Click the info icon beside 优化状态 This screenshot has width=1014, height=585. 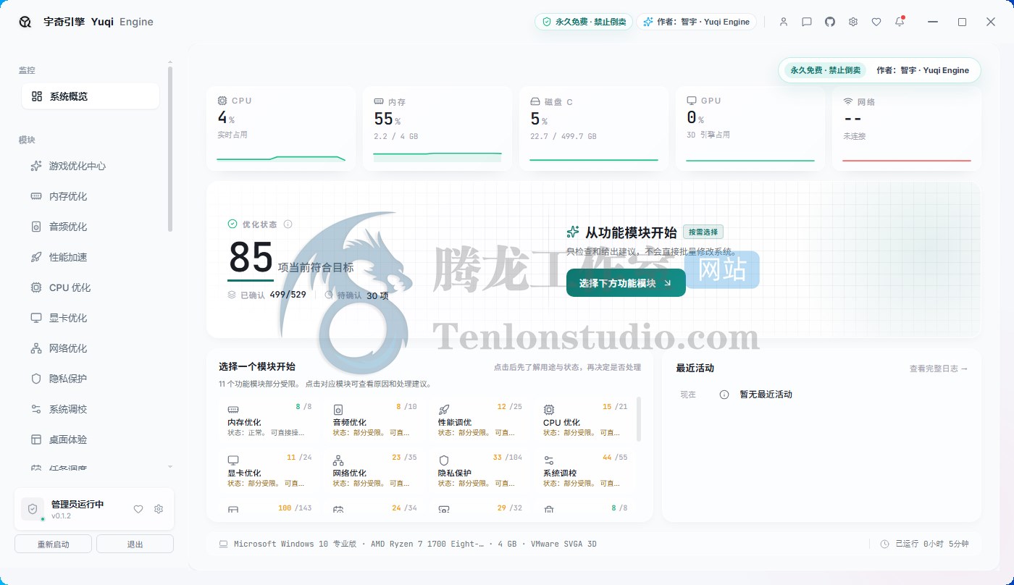coord(288,224)
